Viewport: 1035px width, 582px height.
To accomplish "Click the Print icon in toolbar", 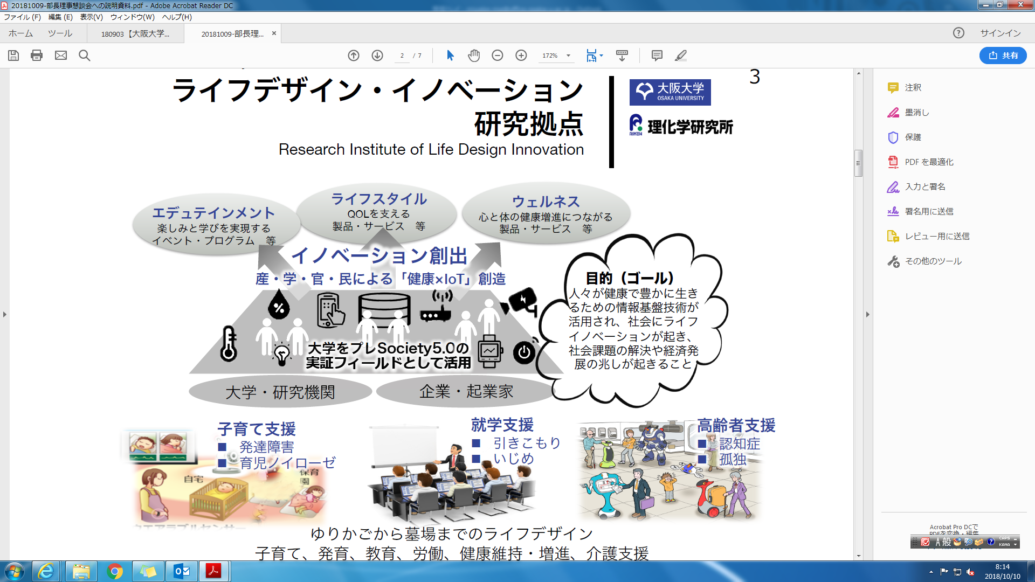I will pos(37,56).
